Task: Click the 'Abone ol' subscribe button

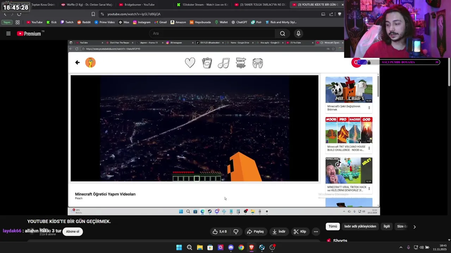Action: (73, 231)
